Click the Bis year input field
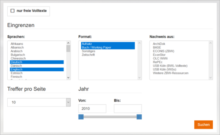 [x=128, y=109]
